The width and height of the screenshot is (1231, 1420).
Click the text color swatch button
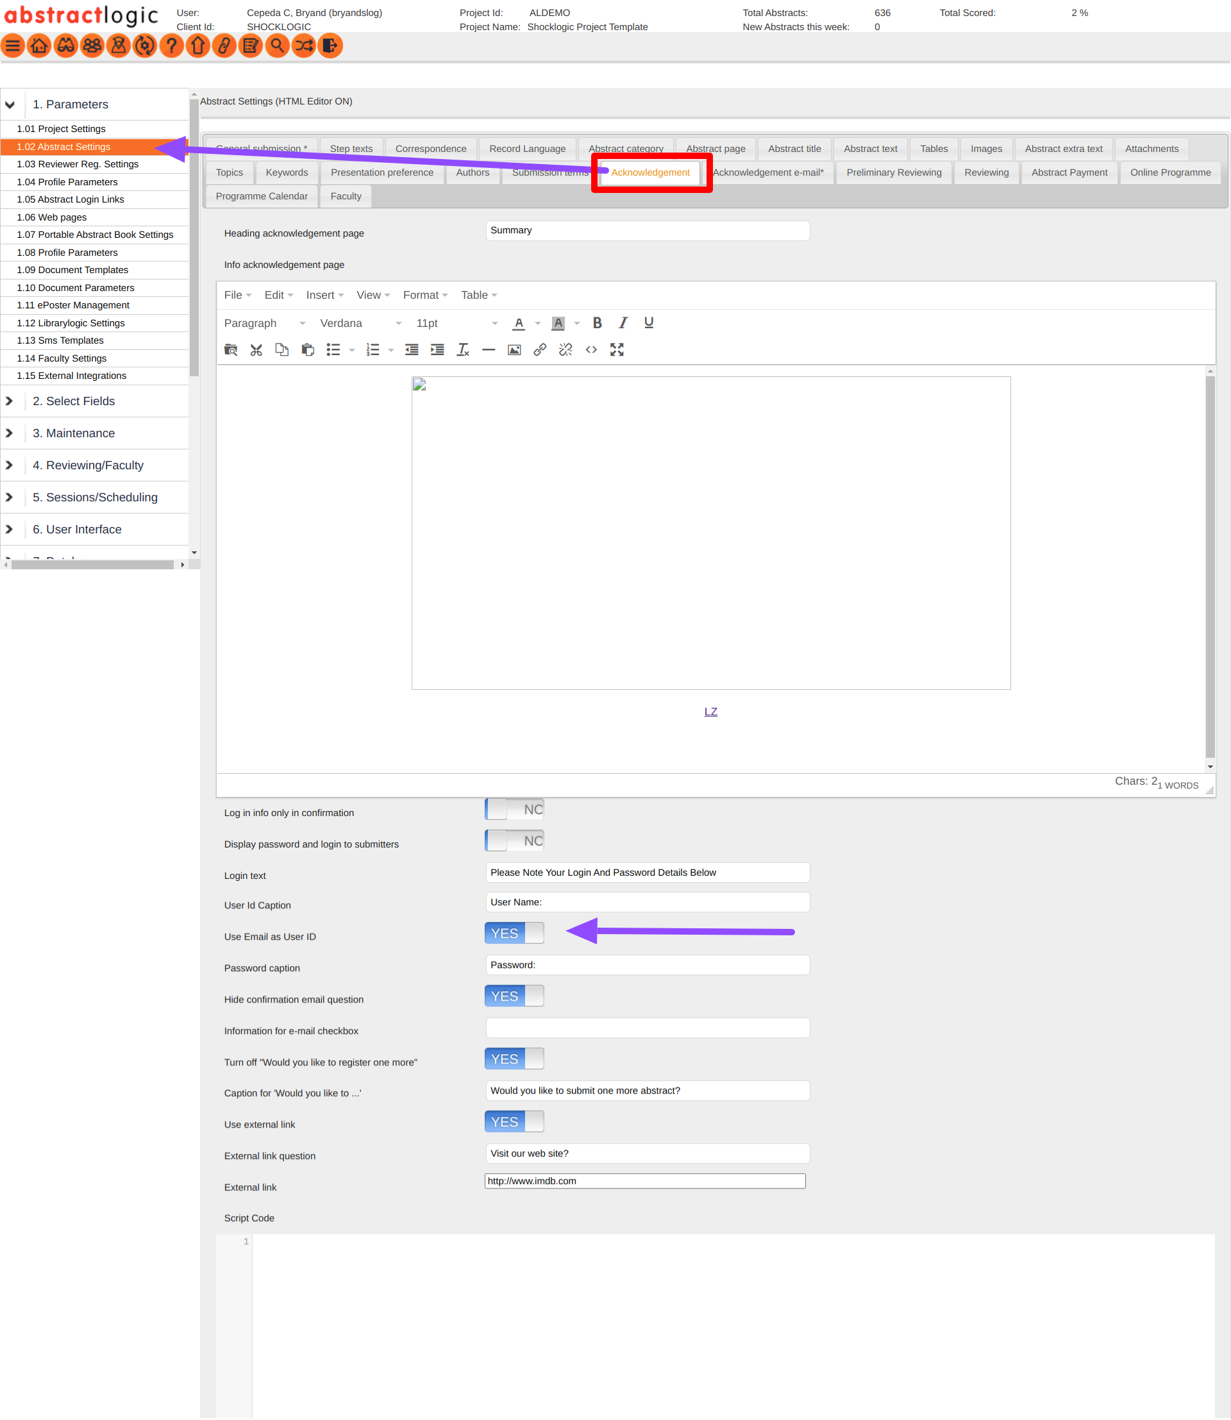(519, 323)
